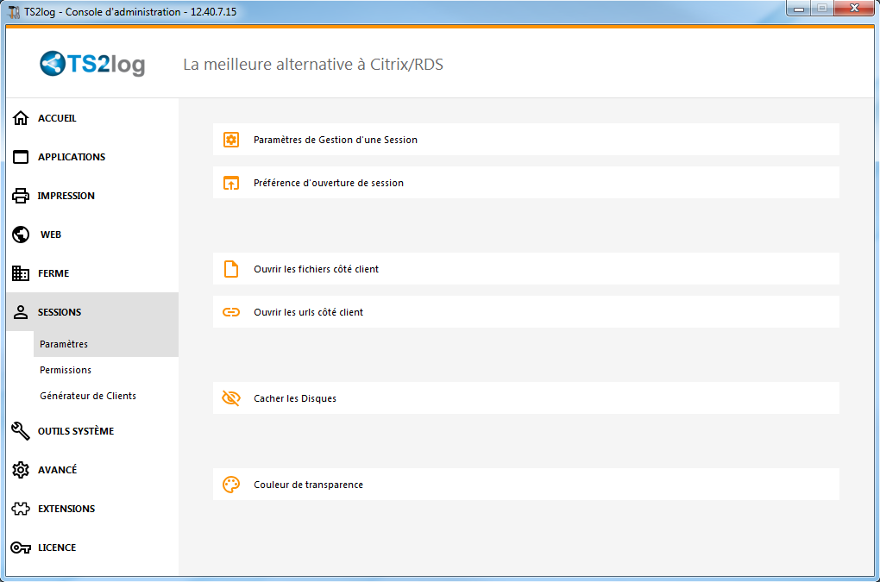Open the EXTENSIONS section
The width and height of the screenshot is (880, 582).
click(x=92, y=509)
